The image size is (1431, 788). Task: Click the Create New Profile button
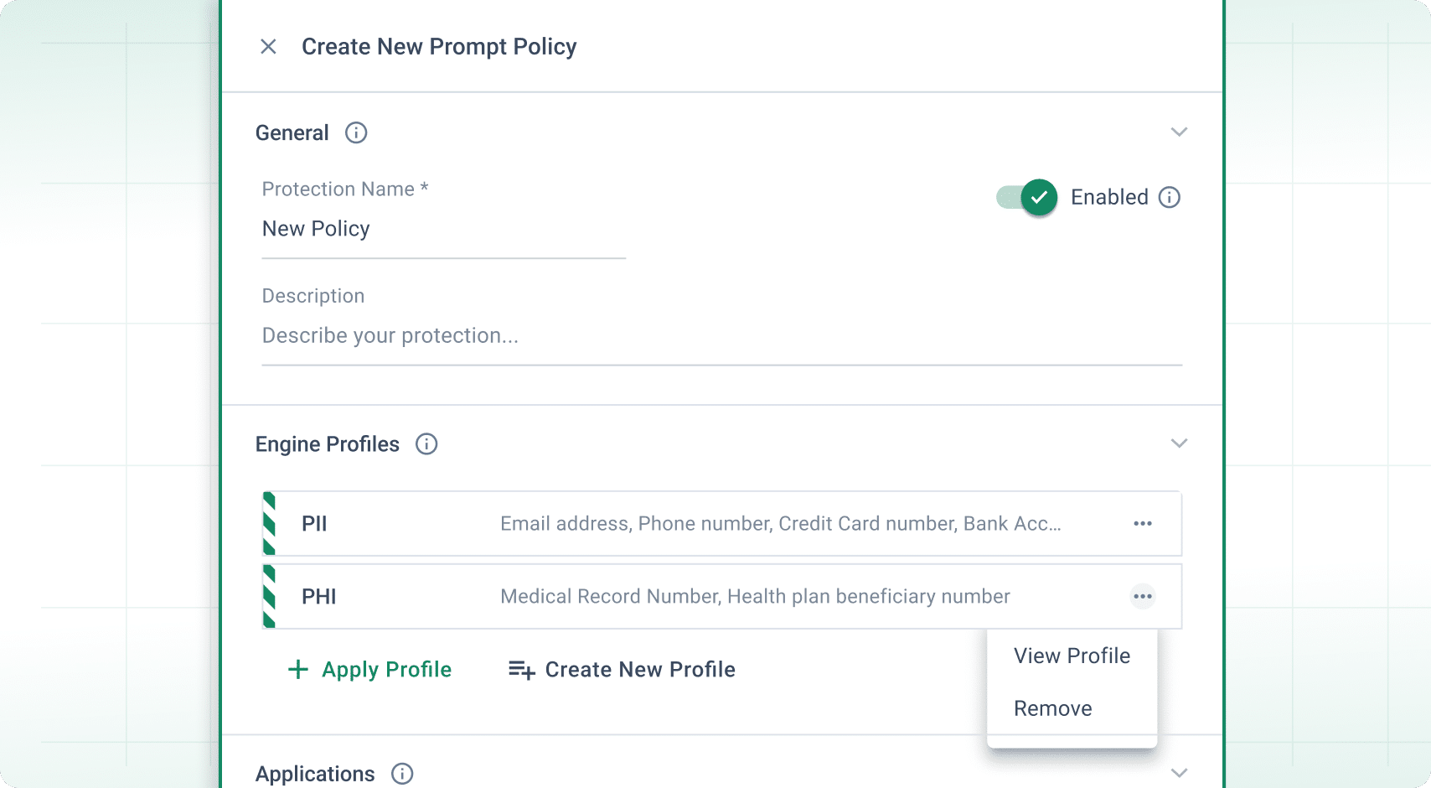click(x=639, y=670)
